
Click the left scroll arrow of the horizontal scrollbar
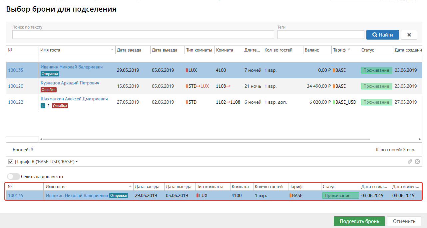[x=41, y=139]
